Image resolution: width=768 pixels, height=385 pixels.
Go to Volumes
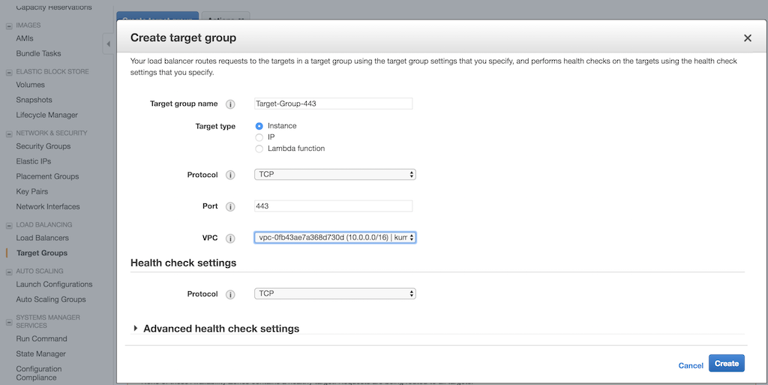pos(30,85)
